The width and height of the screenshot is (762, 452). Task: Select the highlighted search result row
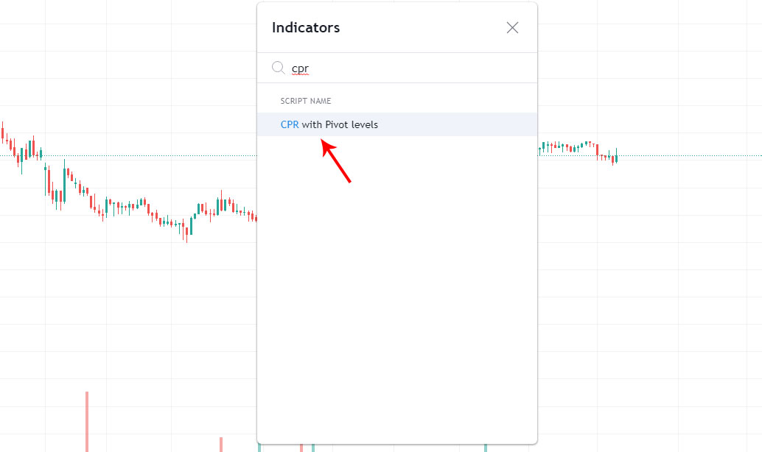click(x=398, y=124)
